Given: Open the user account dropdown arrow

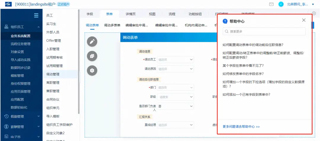Looking at the screenshot, I should coord(313,4).
